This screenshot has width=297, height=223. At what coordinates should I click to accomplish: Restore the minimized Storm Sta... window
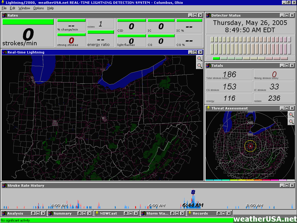tap(172, 213)
